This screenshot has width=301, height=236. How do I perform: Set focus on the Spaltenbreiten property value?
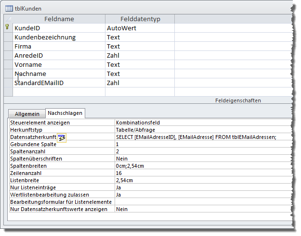click(x=202, y=166)
